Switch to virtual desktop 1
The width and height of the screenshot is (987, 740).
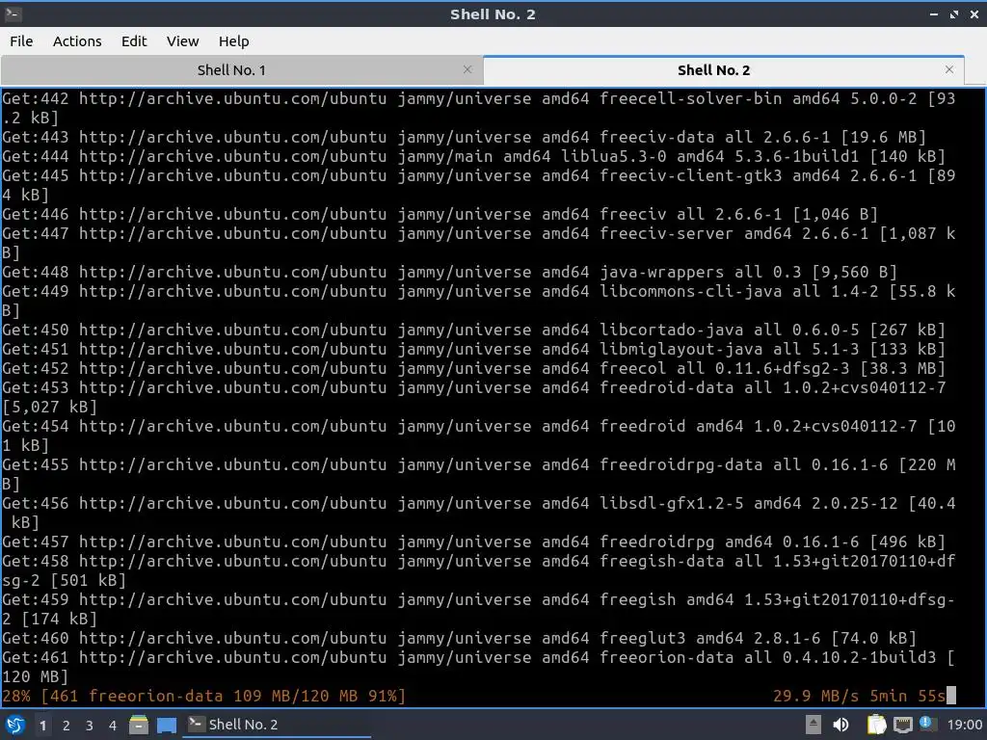coord(42,726)
